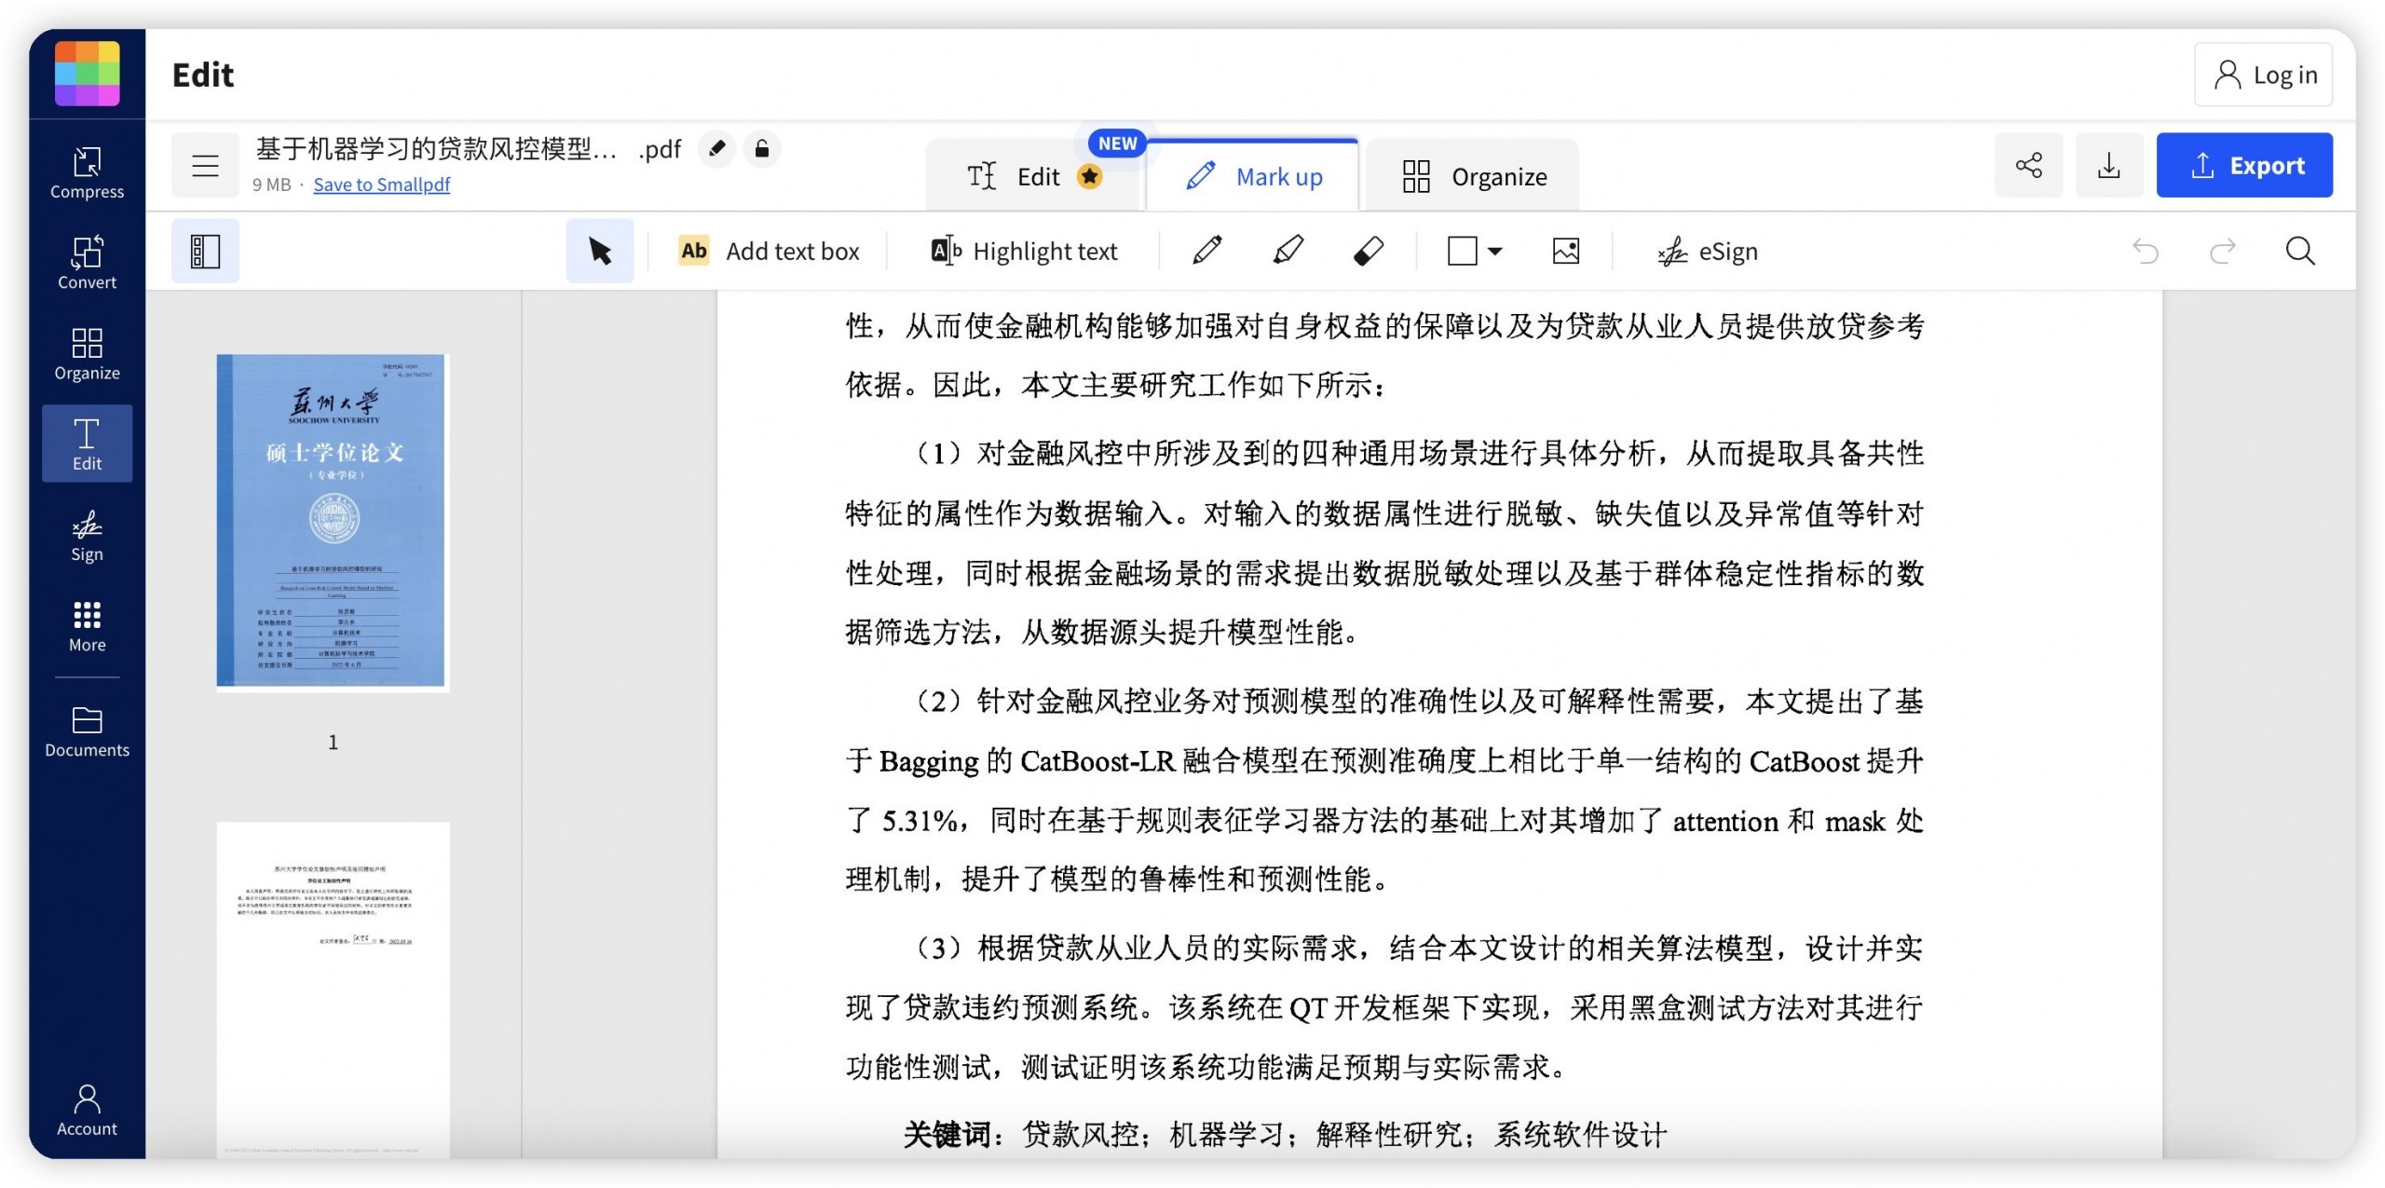Expand the shape tool dropdown arrow
Image resolution: width=2385 pixels, height=1188 pixels.
tap(1495, 252)
